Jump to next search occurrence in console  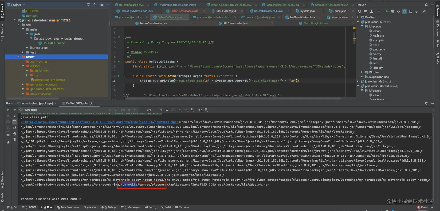pos(167,110)
